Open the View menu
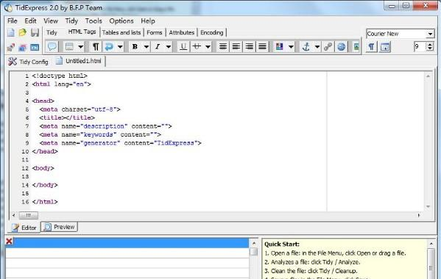This screenshot has width=441, height=279. coord(51,21)
